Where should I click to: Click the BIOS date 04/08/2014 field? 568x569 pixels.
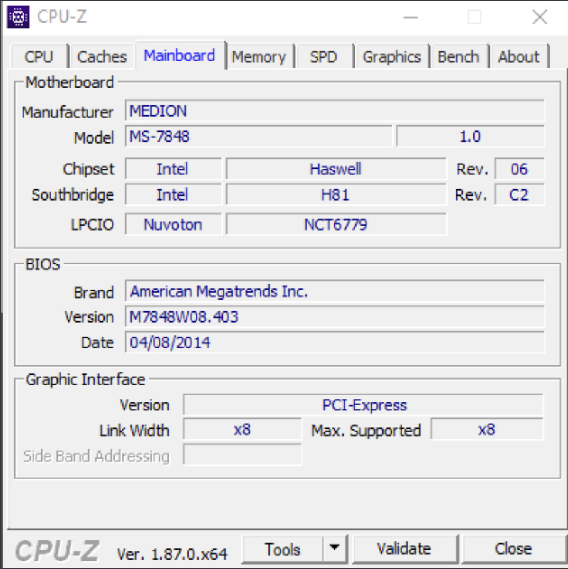(x=335, y=342)
